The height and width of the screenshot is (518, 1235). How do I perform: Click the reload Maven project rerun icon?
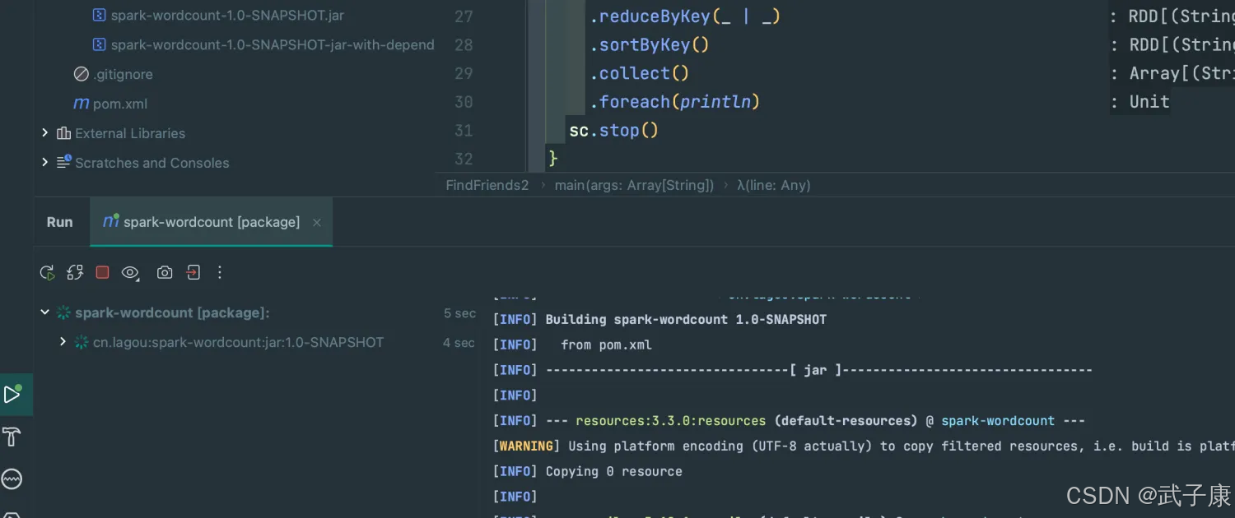coord(75,272)
